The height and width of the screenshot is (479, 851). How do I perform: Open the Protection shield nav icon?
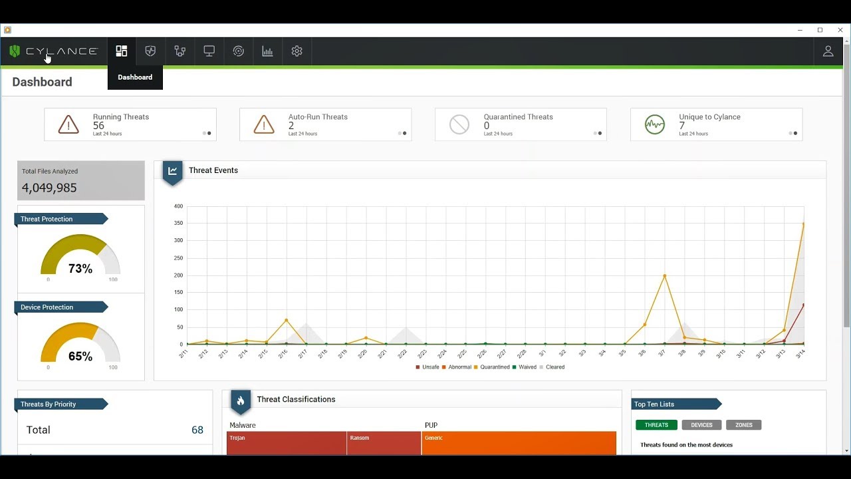coord(150,51)
